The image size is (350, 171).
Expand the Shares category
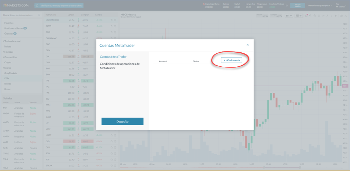(x=7, y=68)
